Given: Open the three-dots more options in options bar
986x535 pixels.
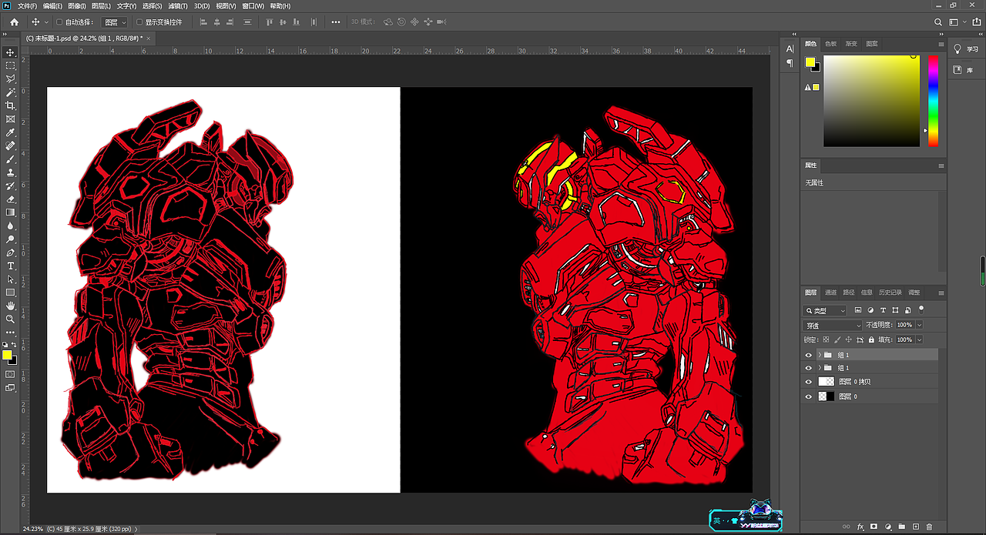Looking at the screenshot, I should [335, 22].
